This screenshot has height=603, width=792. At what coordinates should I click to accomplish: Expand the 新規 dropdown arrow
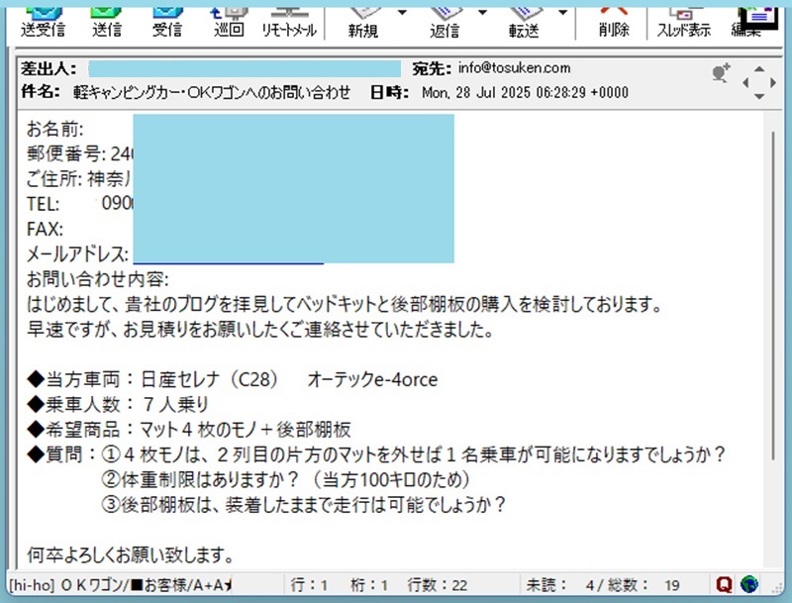coord(402,13)
